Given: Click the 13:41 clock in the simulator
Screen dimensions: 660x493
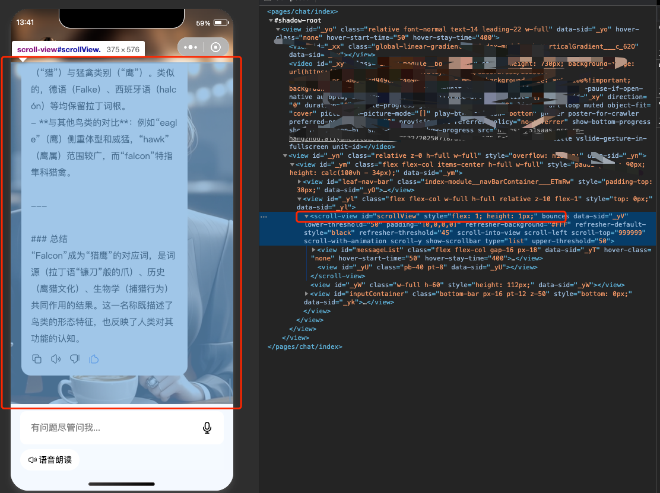Looking at the screenshot, I should 26,23.
